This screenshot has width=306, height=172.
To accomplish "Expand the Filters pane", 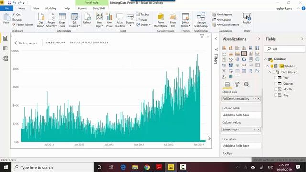I will tap(216, 39).
